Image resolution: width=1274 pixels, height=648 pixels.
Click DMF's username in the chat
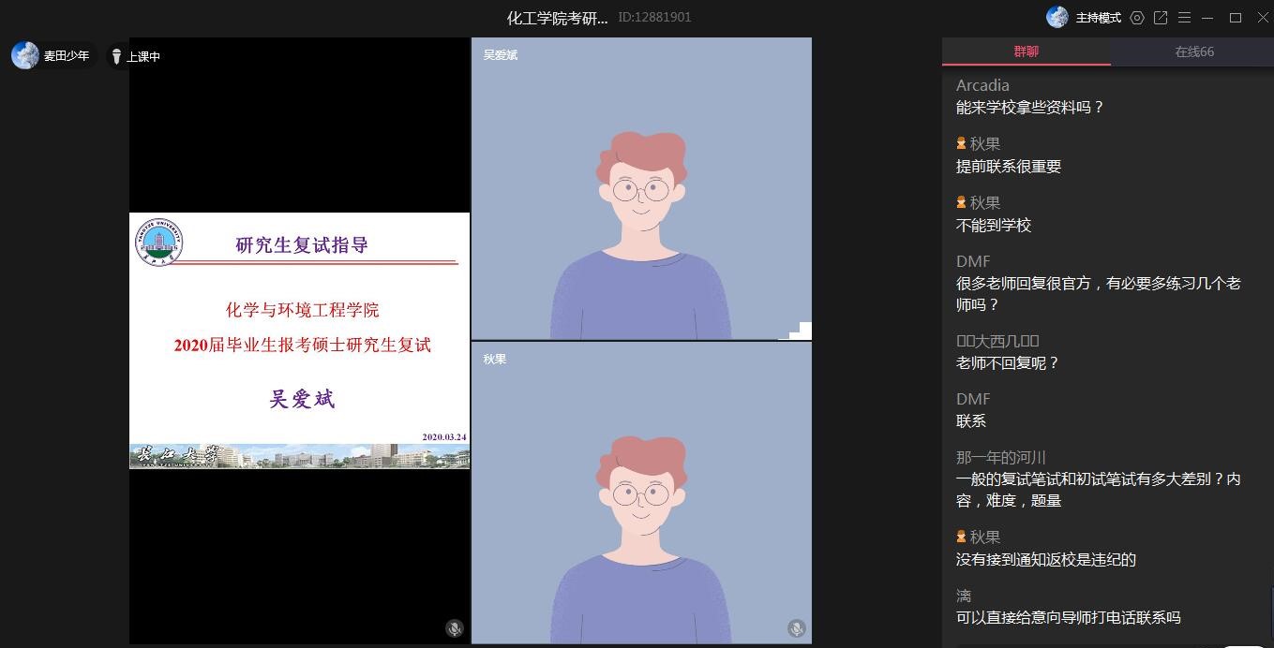pyautogui.click(x=972, y=261)
